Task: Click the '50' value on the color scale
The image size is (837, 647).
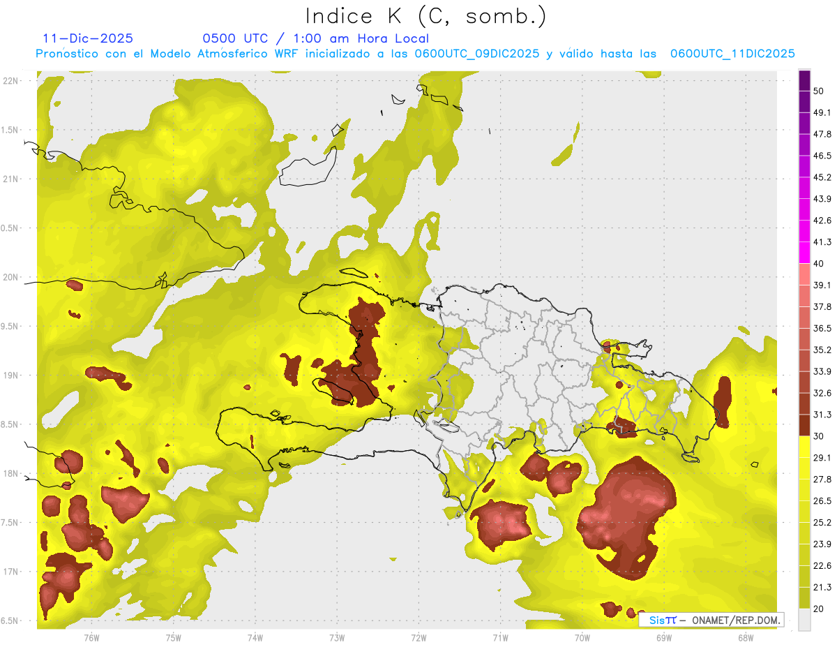Action: point(820,91)
